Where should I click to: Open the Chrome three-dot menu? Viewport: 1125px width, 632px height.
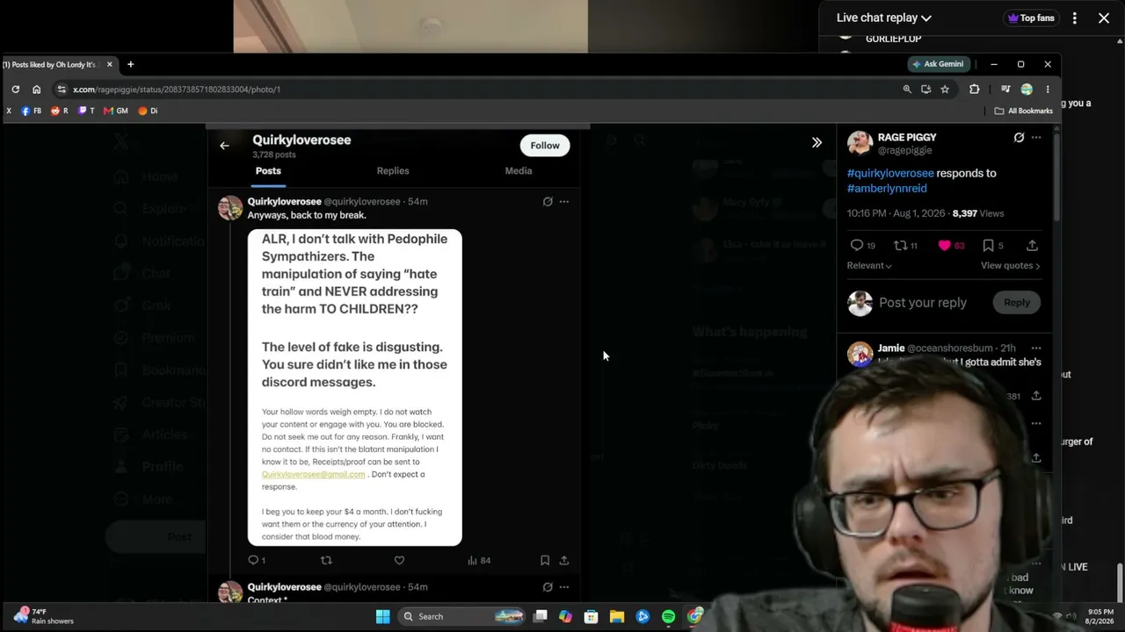[x=1048, y=89]
